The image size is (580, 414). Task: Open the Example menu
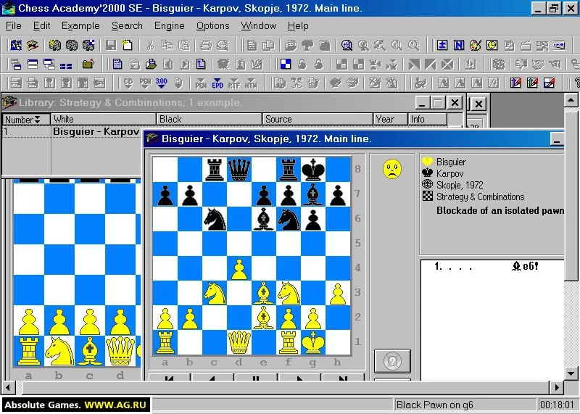coord(80,26)
